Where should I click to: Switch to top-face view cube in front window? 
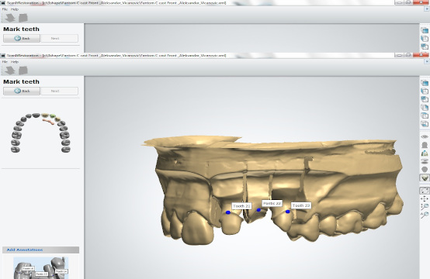coord(425,115)
